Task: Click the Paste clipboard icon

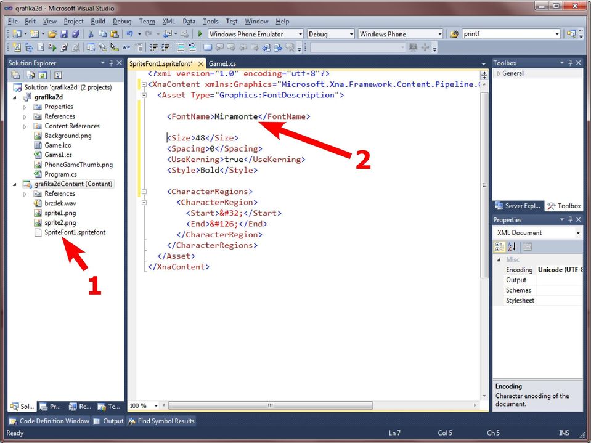Action: click(x=115, y=34)
